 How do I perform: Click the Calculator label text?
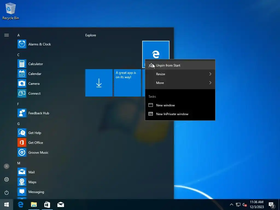(x=36, y=64)
